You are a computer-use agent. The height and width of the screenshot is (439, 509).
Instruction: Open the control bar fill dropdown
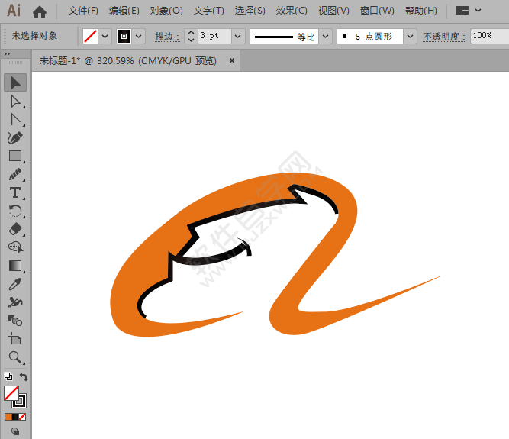pos(105,36)
